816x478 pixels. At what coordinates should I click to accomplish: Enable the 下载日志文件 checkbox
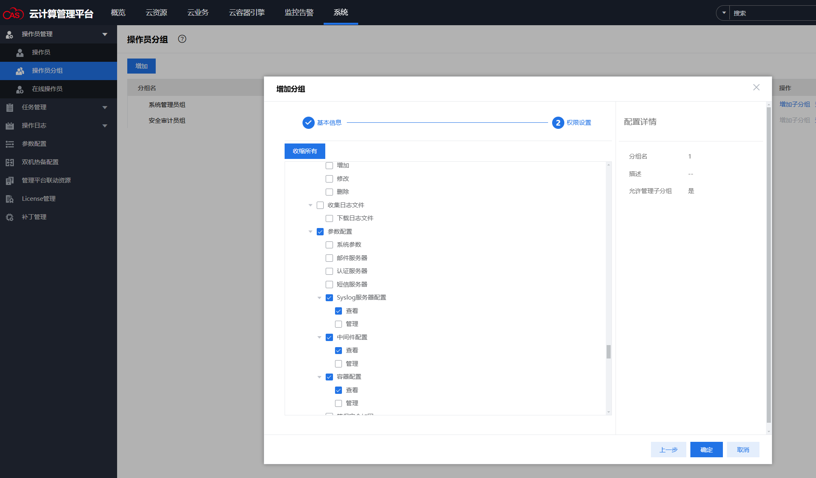tap(329, 218)
